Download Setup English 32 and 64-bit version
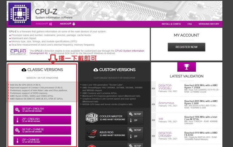Image resolution: width=233 pixels, height=147 pixels. pos(42,110)
